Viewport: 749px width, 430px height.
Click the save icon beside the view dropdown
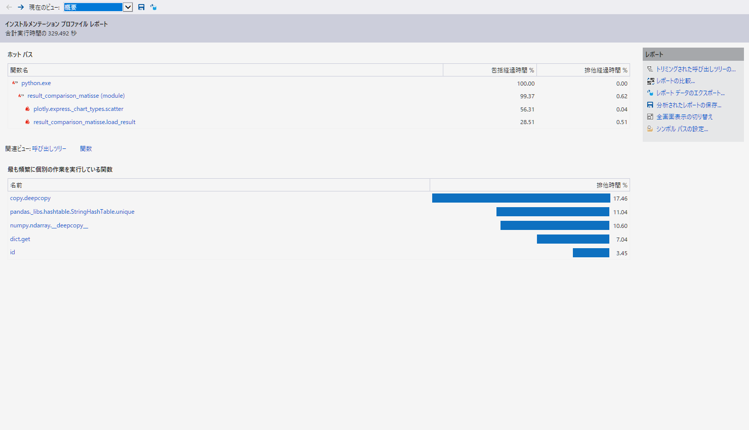[141, 7]
